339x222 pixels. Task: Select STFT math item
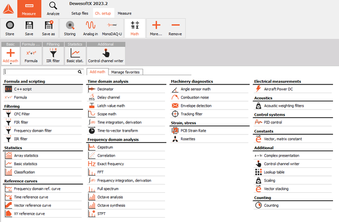(x=126, y=213)
